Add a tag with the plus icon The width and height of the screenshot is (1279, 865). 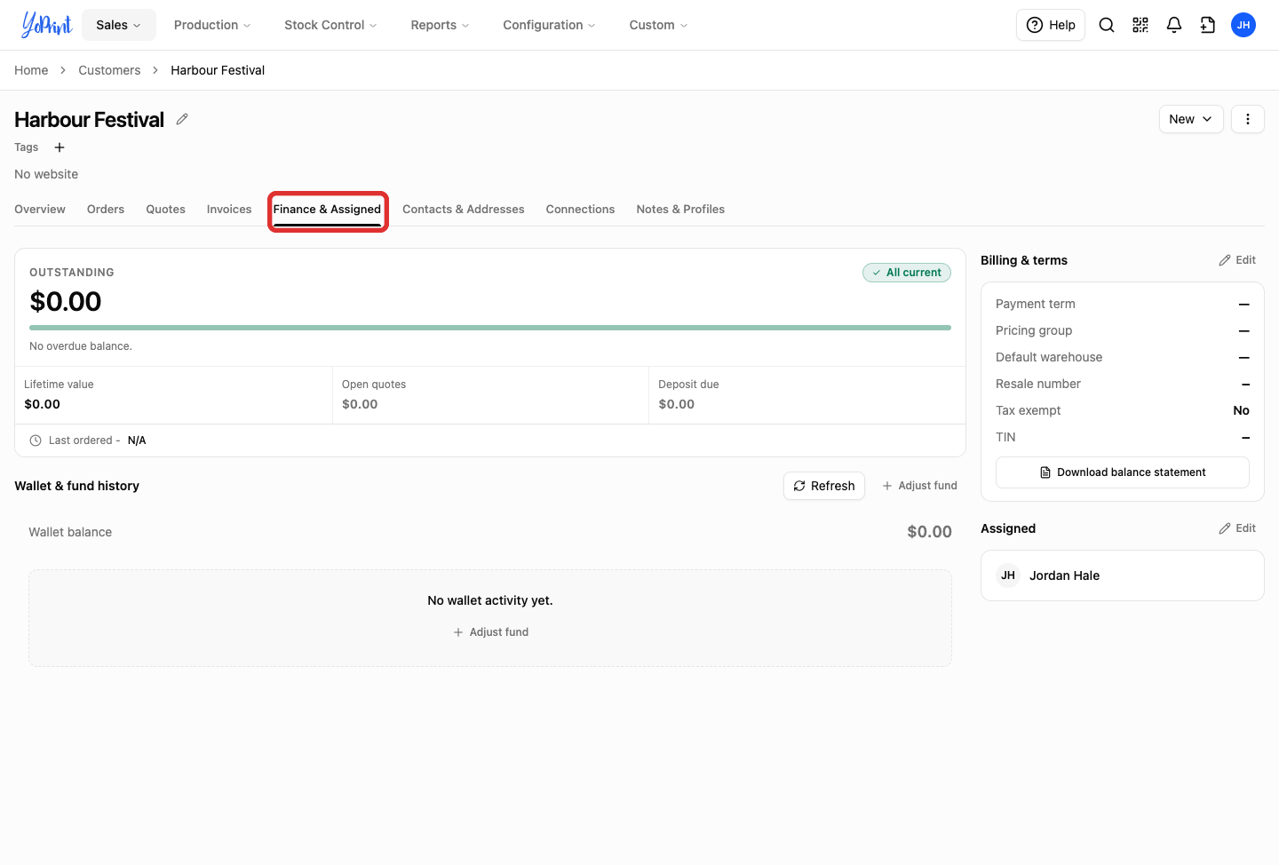(60, 147)
